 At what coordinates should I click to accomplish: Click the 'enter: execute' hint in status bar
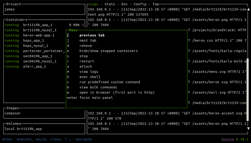click(17, 139)
